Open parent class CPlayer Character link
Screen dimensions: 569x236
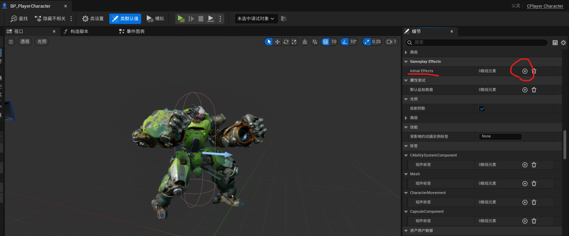[x=545, y=6]
